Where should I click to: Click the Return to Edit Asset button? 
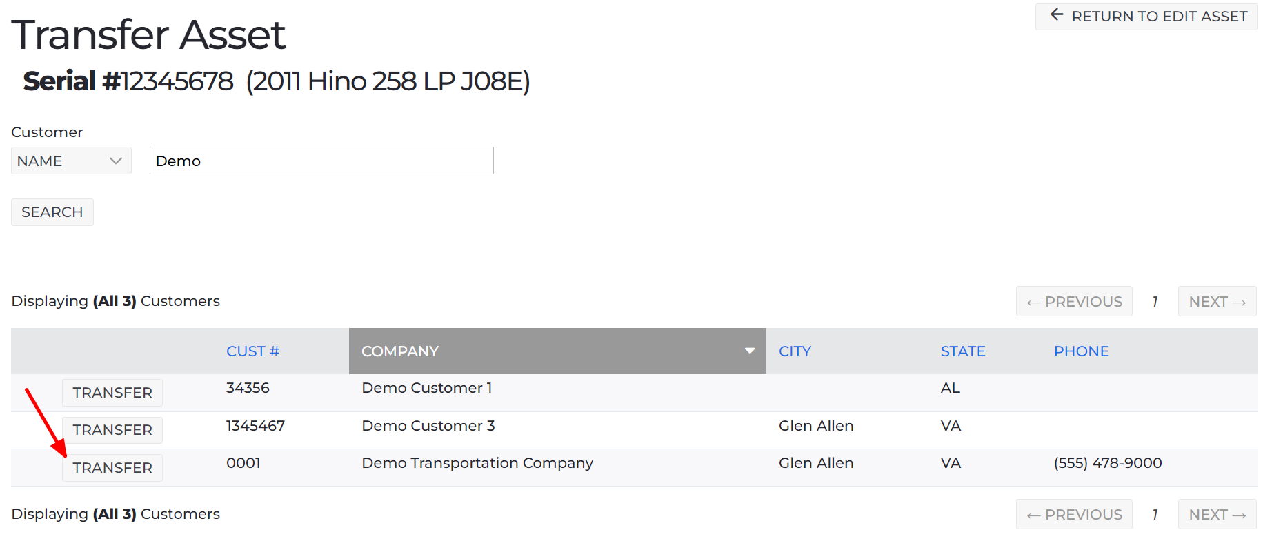point(1148,16)
